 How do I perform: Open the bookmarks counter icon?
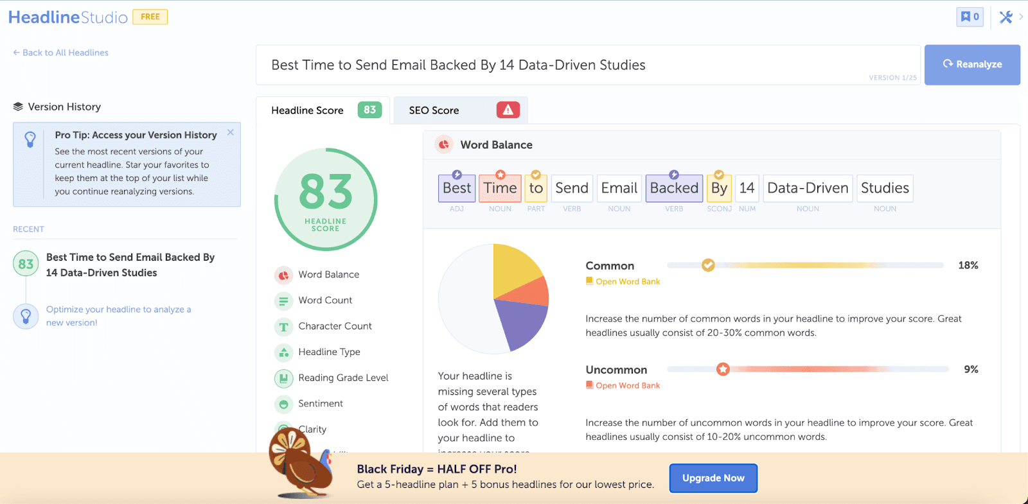click(x=970, y=17)
